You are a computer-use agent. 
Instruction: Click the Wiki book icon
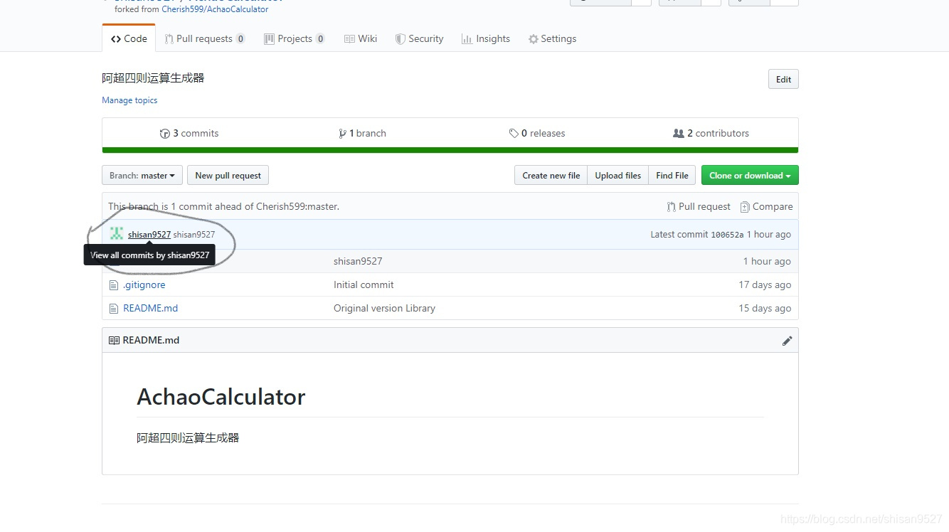point(349,39)
